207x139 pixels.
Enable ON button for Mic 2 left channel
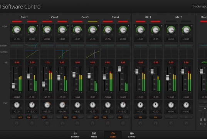tap(171, 117)
